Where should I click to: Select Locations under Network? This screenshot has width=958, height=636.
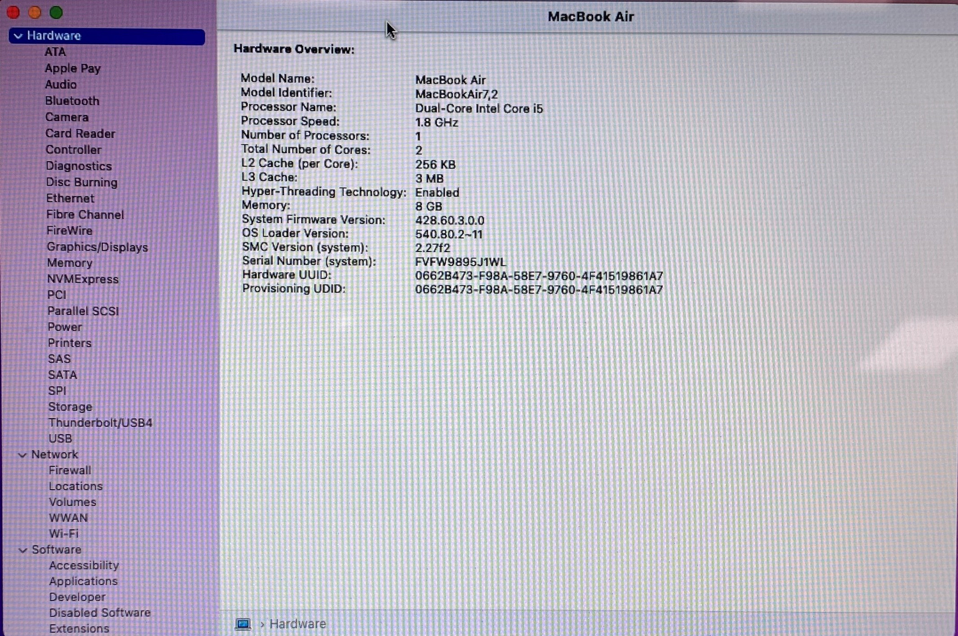pyautogui.click(x=75, y=486)
